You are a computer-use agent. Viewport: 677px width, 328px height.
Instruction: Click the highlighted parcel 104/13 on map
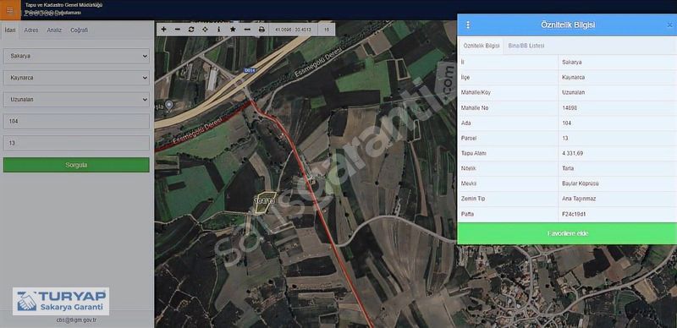point(264,202)
